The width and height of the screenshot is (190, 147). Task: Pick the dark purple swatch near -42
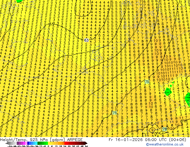(18, 143)
